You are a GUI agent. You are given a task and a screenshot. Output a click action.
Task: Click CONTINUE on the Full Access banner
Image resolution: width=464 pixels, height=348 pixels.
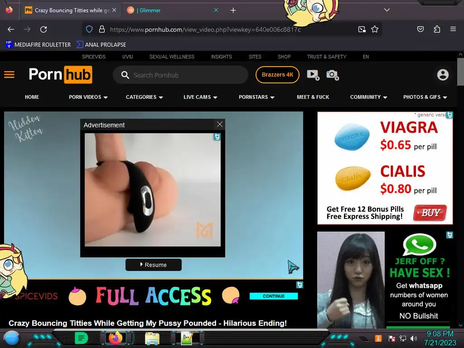pyautogui.click(x=274, y=296)
